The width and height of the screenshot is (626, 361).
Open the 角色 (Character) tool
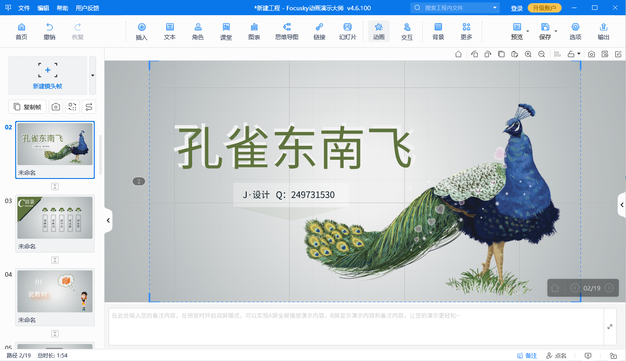(x=198, y=32)
